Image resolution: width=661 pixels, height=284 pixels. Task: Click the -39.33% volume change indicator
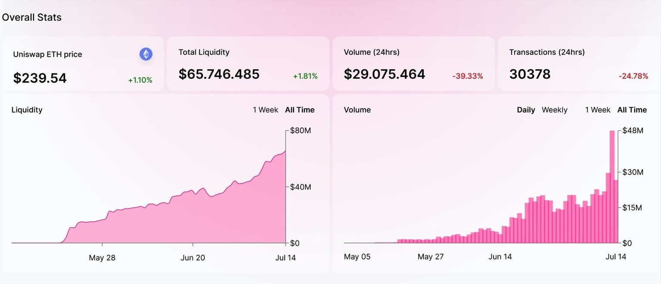[x=467, y=76]
